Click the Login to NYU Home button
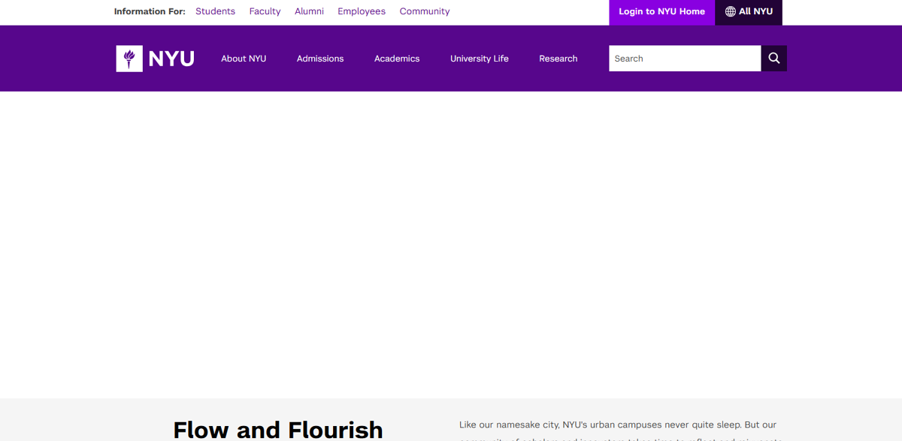Image resolution: width=902 pixels, height=441 pixels. (x=661, y=12)
